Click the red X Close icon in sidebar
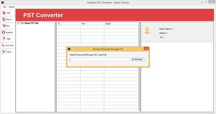The image size is (216, 114). click(x=4, y=52)
